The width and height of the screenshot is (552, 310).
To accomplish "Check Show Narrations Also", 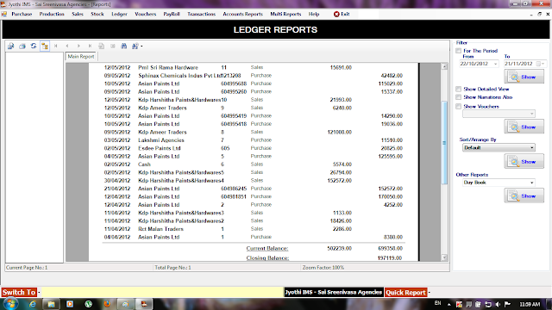I will point(458,97).
